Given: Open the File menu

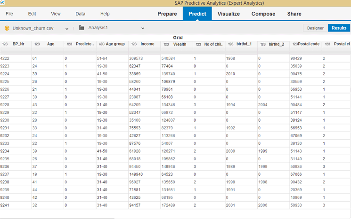Looking at the screenshot, I should click(9, 14).
